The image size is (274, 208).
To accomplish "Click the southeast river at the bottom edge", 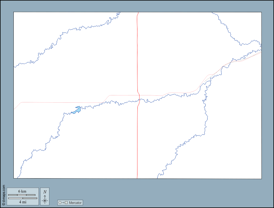I will (x=159, y=174).
